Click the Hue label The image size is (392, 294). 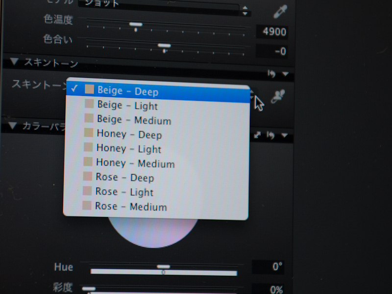[x=64, y=267]
